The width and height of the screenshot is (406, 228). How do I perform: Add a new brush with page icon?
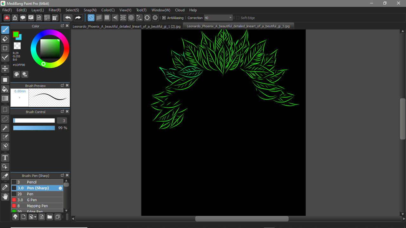point(23,217)
